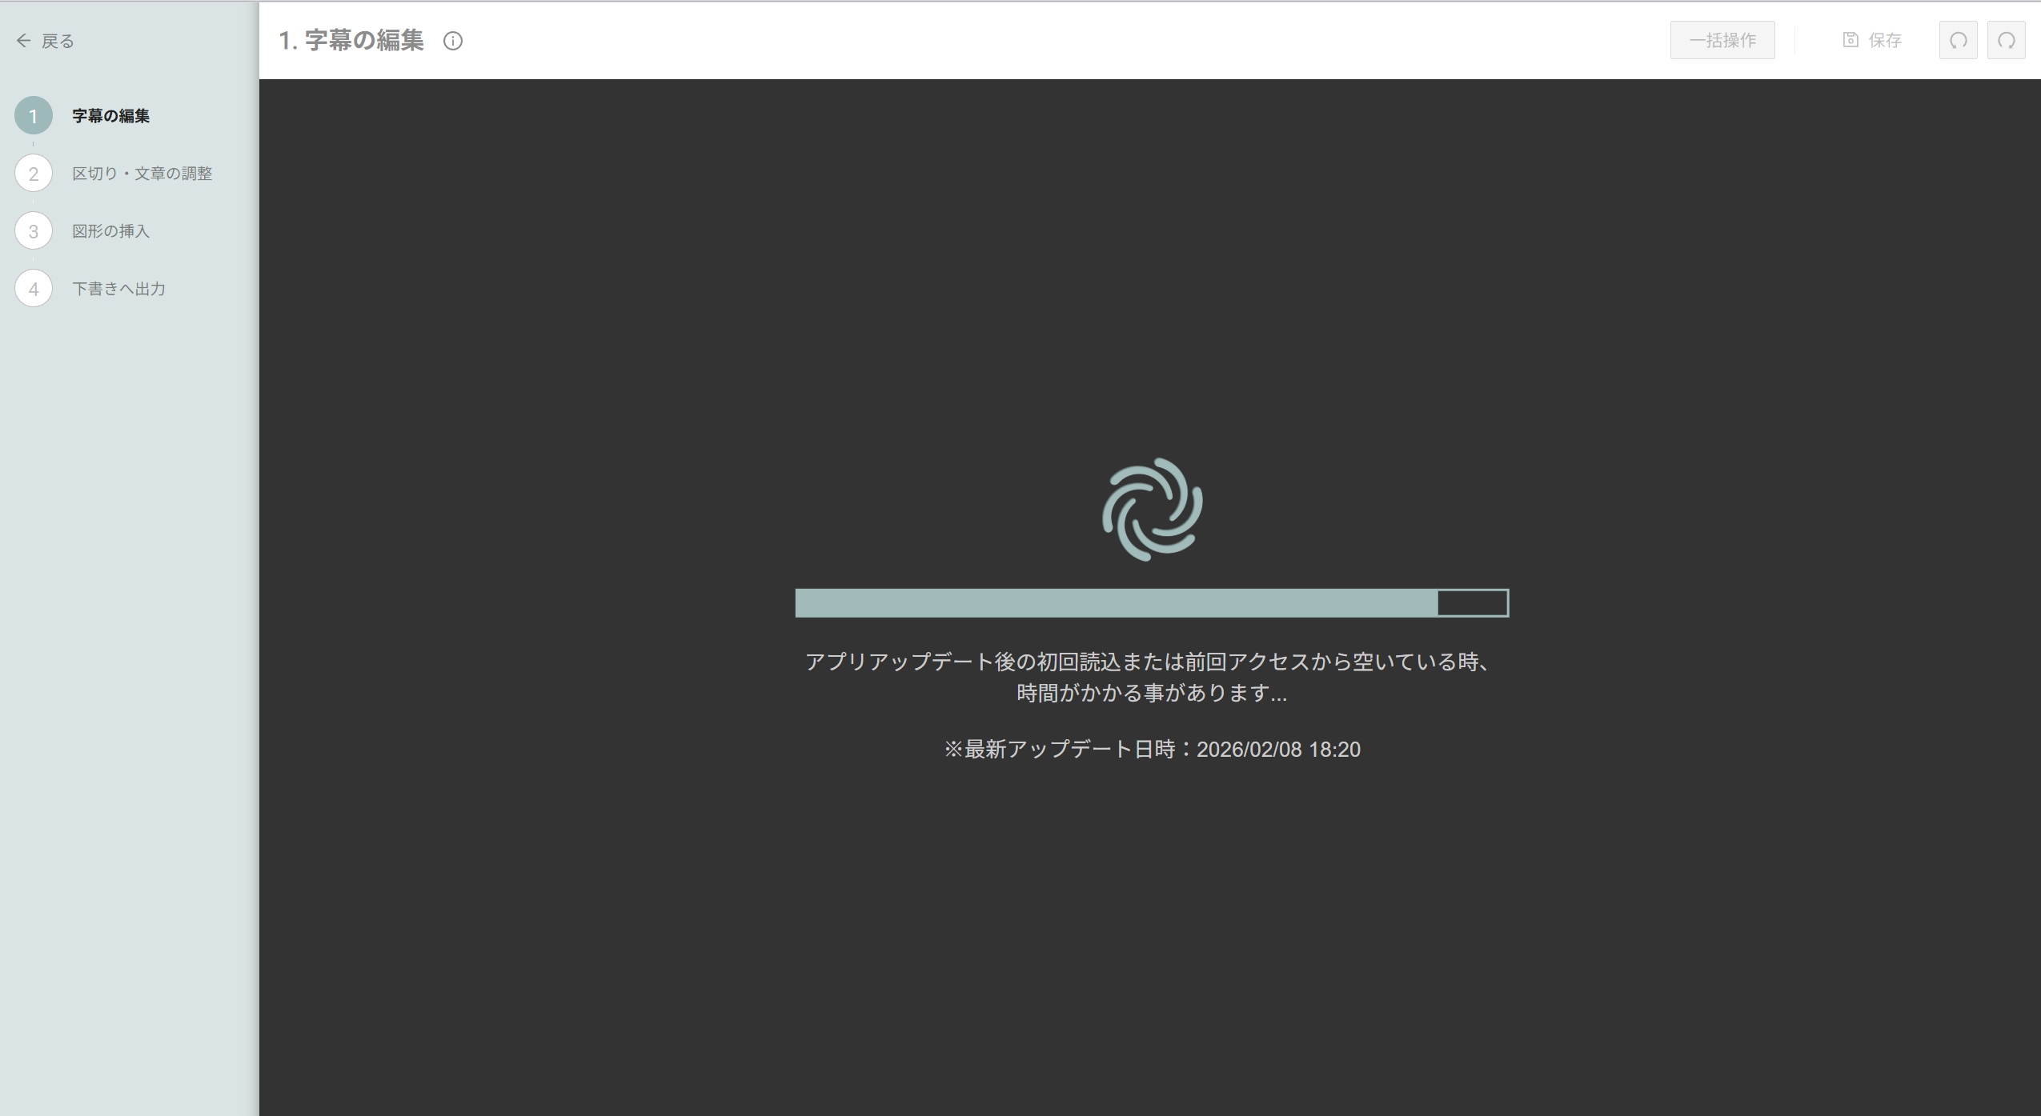This screenshot has width=2041, height=1116.
Task: Click the undo (counter-clockwise arrow) button
Action: 1958,40
